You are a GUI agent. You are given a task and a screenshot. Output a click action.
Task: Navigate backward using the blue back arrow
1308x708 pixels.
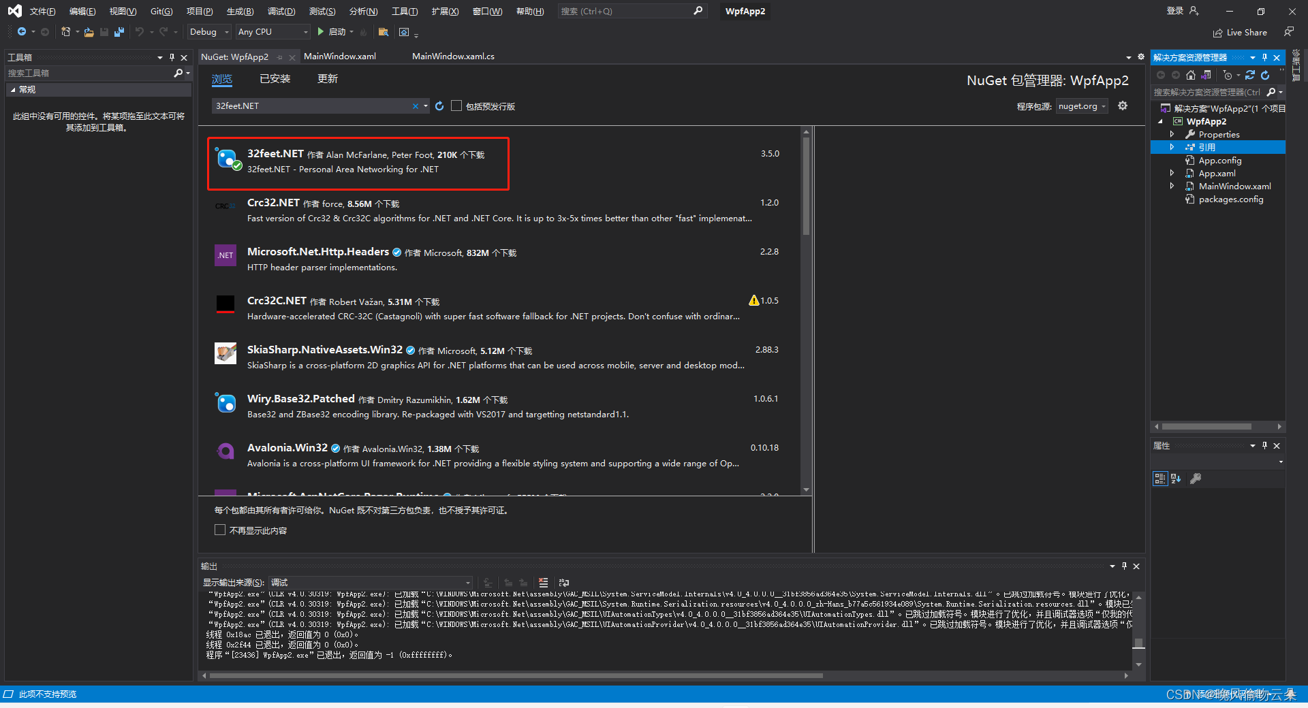pos(22,32)
